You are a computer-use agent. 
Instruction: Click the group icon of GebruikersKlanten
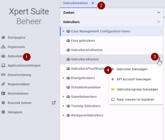pyautogui.click(x=68, y=59)
